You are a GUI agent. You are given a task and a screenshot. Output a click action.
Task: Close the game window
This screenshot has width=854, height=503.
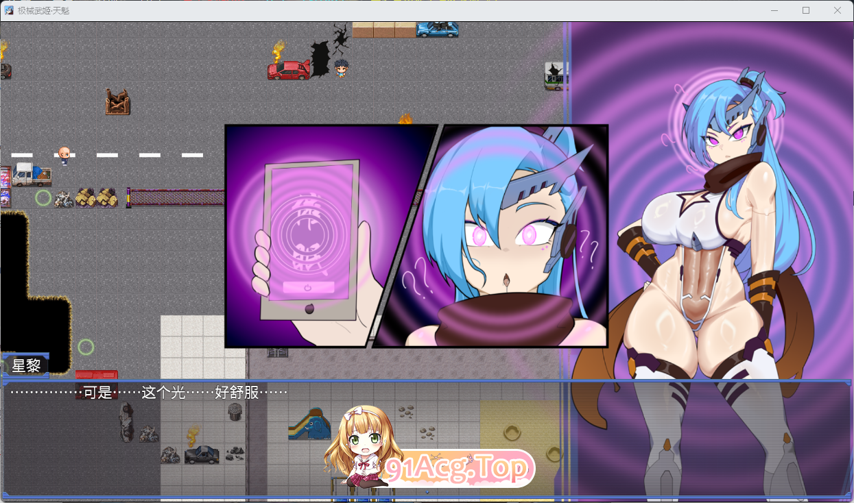click(x=838, y=10)
